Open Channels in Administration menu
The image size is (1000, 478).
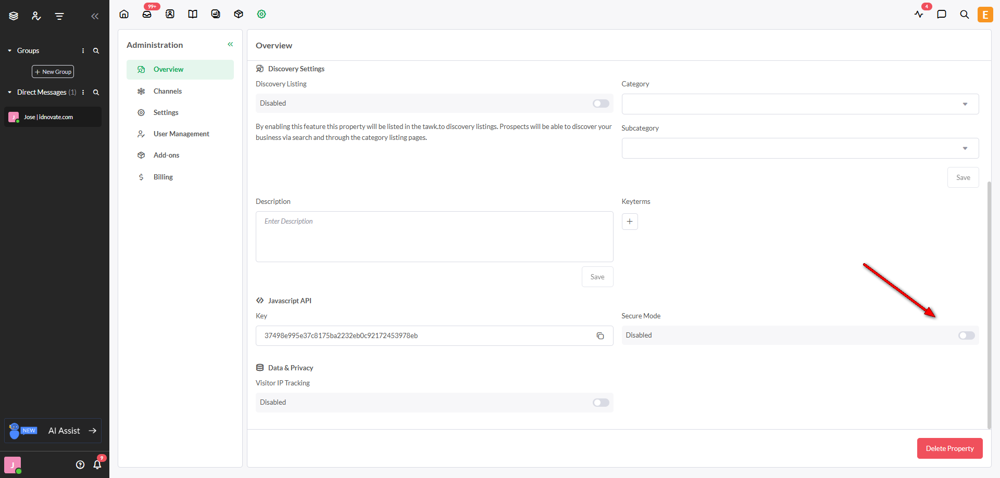[168, 91]
